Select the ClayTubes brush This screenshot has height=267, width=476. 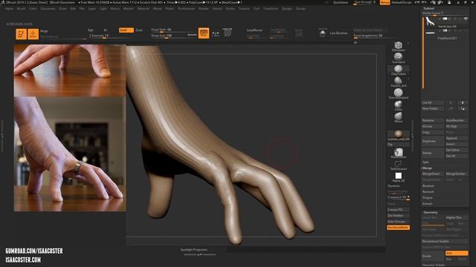coord(399,70)
